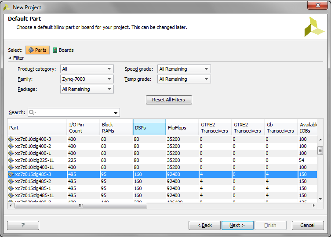Open the search history dropdown arrow

point(116,113)
